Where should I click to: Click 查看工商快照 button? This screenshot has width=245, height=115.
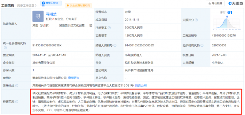click(x=51, y=3)
